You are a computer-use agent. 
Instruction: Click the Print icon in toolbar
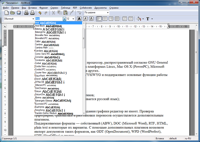[26, 13]
